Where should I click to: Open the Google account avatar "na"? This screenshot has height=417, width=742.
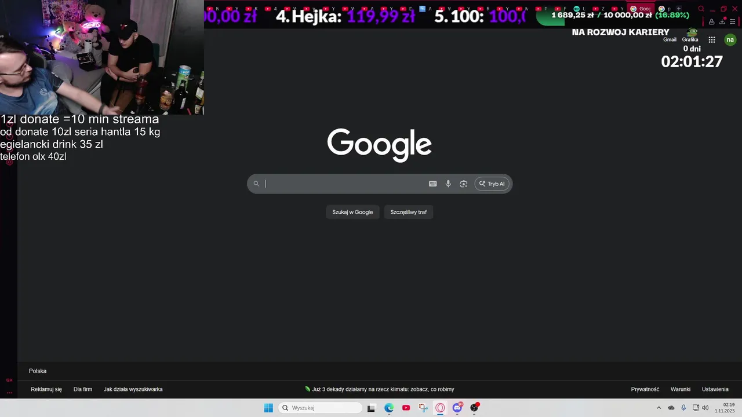[x=730, y=39]
